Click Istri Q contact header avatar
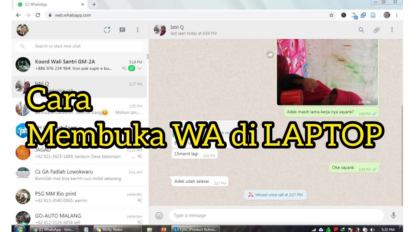Viewport: 413px width, 232px height. (160, 30)
